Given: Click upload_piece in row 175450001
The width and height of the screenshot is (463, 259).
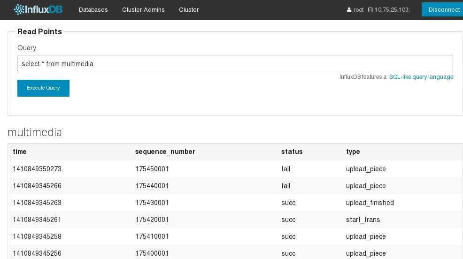Looking at the screenshot, I should pos(366,169).
